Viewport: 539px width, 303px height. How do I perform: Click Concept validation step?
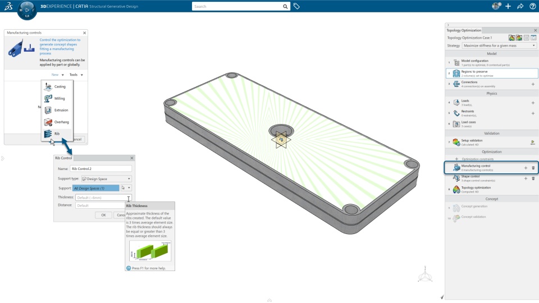coord(492,218)
